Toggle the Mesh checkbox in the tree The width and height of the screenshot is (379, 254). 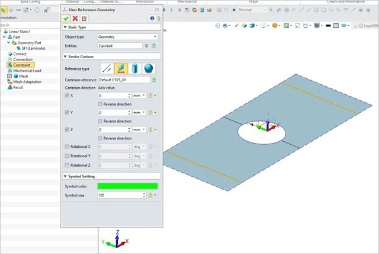pyautogui.click(x=9, y=77)
